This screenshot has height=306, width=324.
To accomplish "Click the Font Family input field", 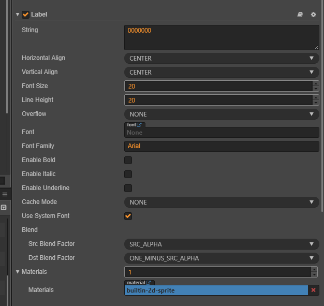I will click(x=222, y=146).
